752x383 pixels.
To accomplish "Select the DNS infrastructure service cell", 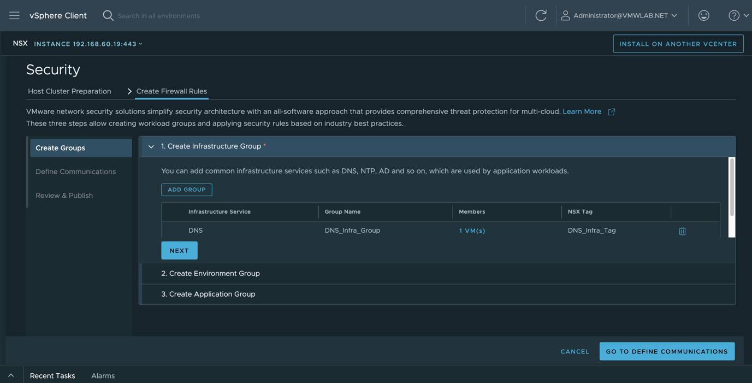I will click(196, 231).
